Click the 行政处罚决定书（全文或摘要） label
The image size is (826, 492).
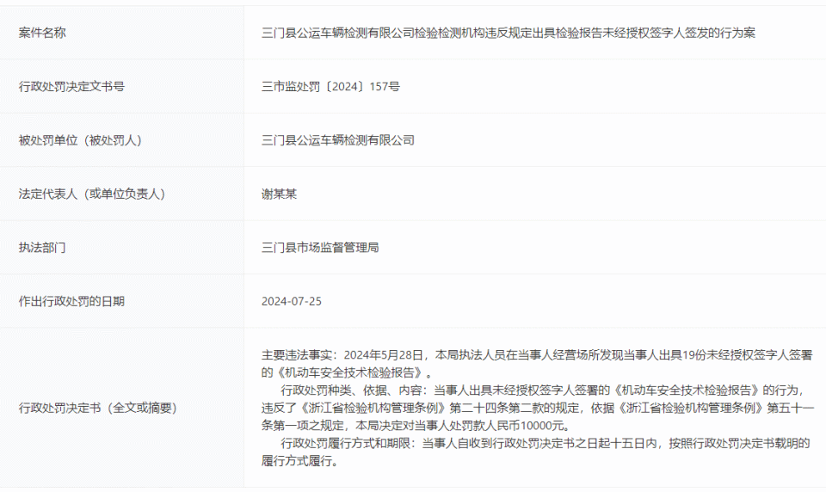[x=98, y=409]
